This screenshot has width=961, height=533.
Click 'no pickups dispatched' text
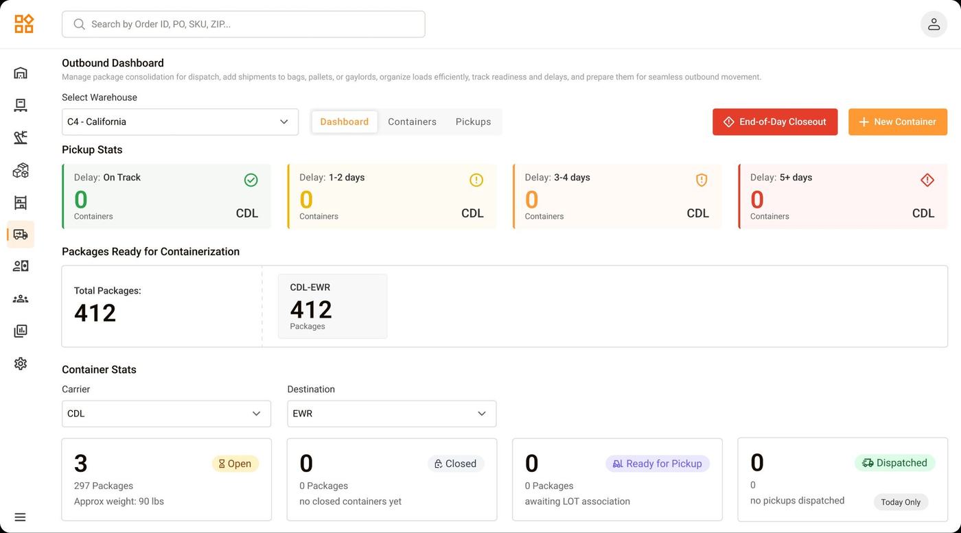[798, 501]
